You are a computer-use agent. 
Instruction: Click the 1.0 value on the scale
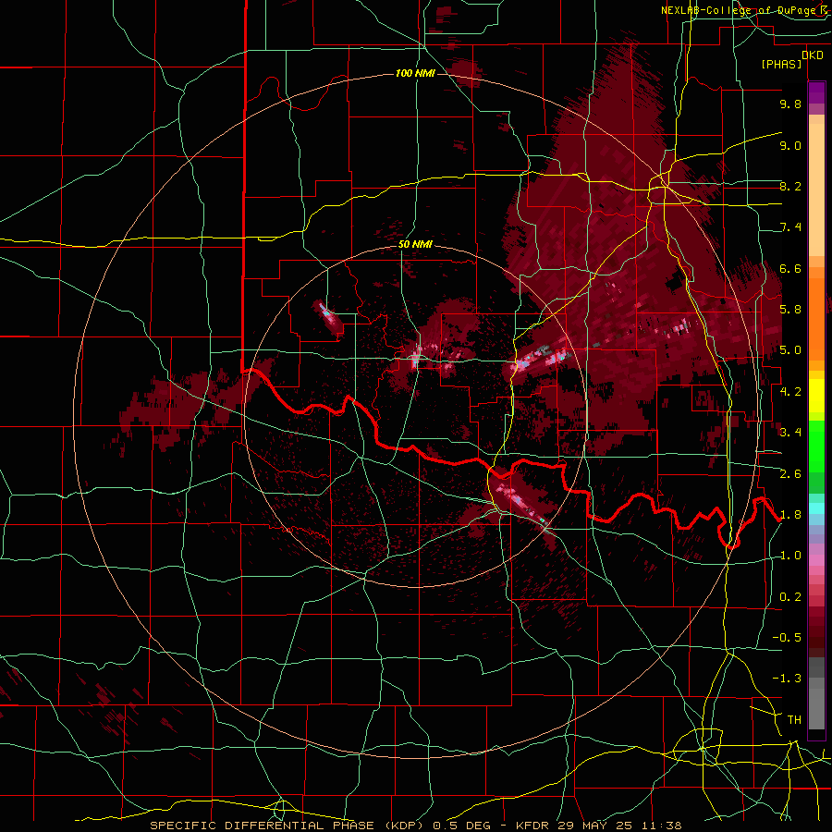point(790,556)
